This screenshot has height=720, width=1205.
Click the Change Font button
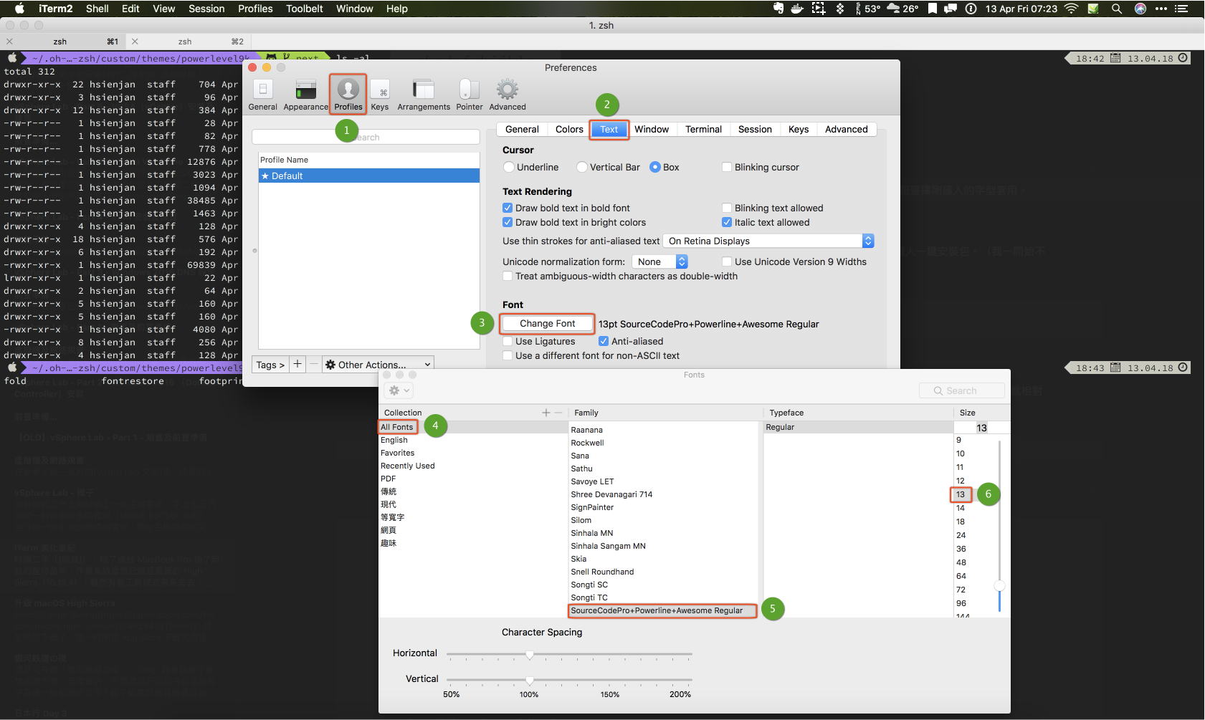(x=548, y=324)
